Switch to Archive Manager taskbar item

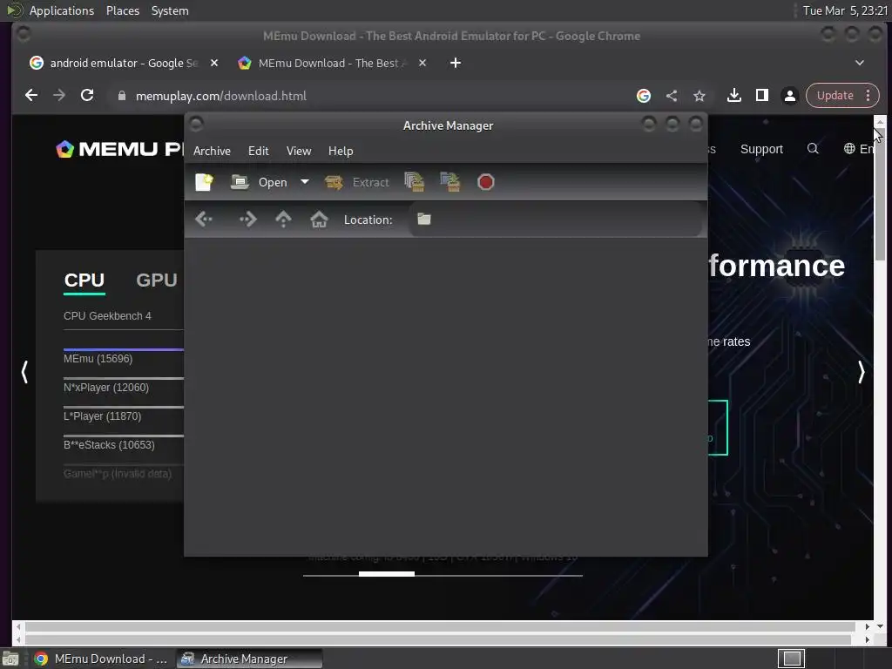coord(249,659)
